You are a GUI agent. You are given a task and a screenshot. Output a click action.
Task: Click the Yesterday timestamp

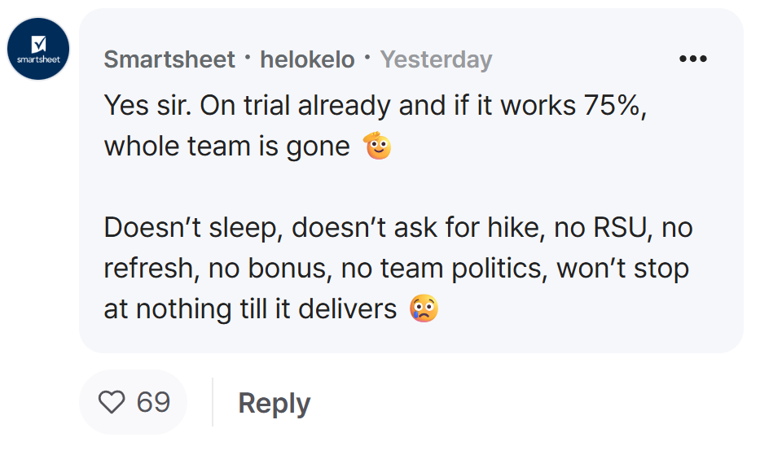pyautogui.click(x=437, y=59)
